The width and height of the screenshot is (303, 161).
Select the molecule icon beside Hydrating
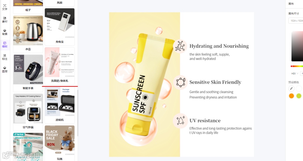click(180, 46)
